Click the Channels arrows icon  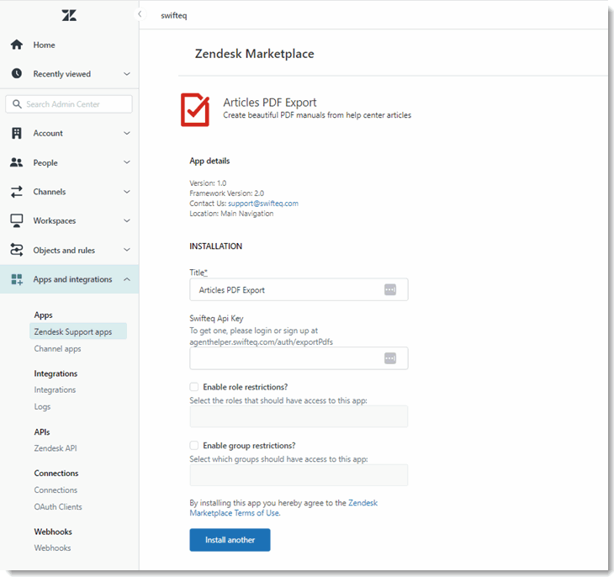pyautogui.click(x=17, y=192)
